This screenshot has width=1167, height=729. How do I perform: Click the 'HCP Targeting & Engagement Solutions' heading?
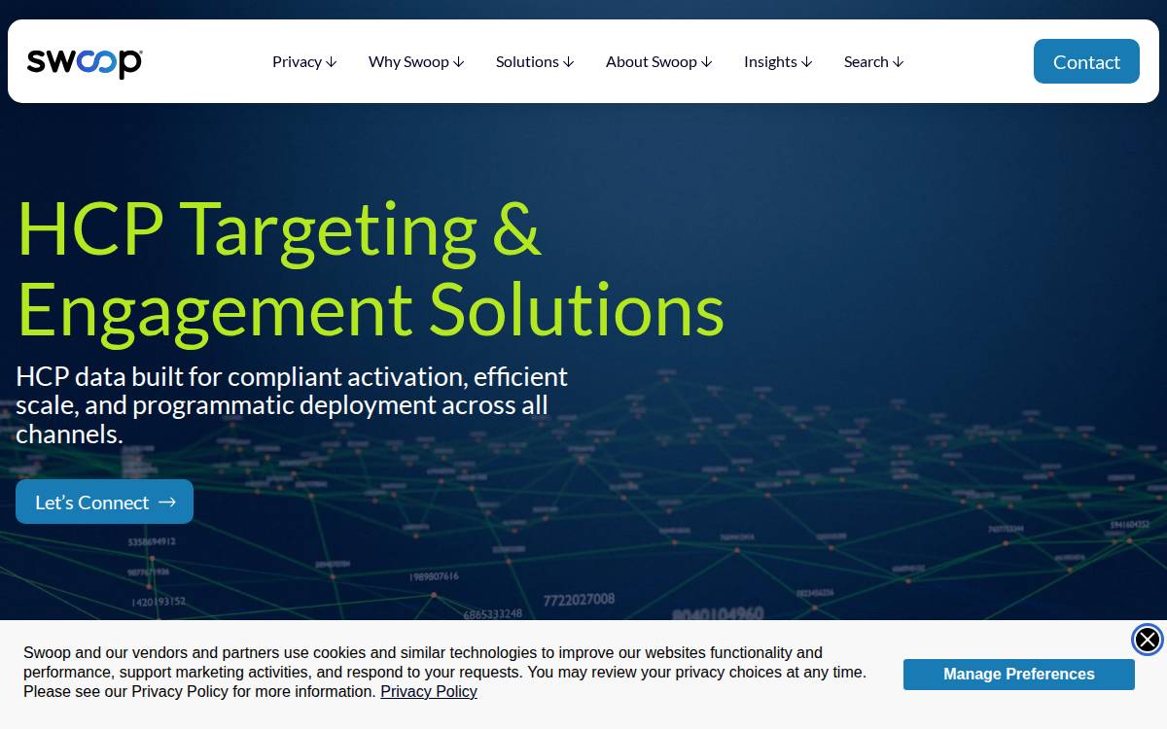[x=371, y=269]
